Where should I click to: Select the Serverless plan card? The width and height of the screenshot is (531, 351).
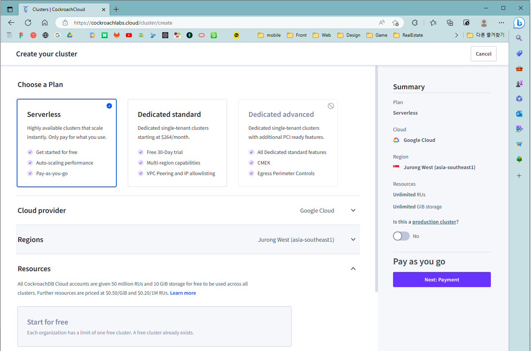(x=67, y=143)
